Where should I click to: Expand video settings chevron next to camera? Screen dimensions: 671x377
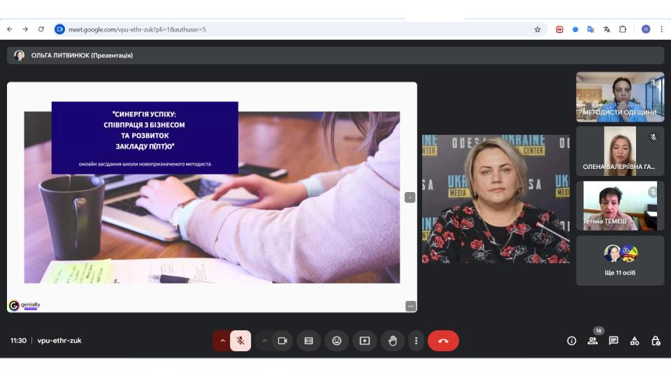[x=264, y=341]
